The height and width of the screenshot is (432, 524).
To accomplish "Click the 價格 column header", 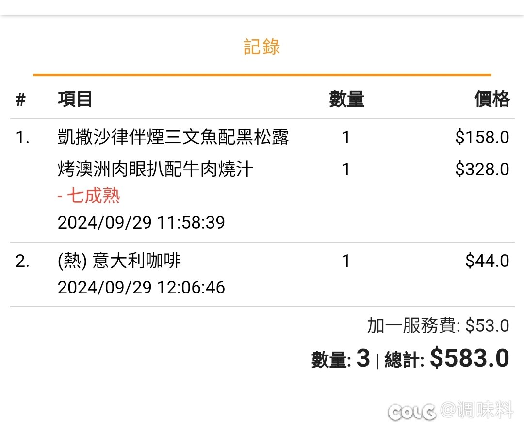I will 492,99.
